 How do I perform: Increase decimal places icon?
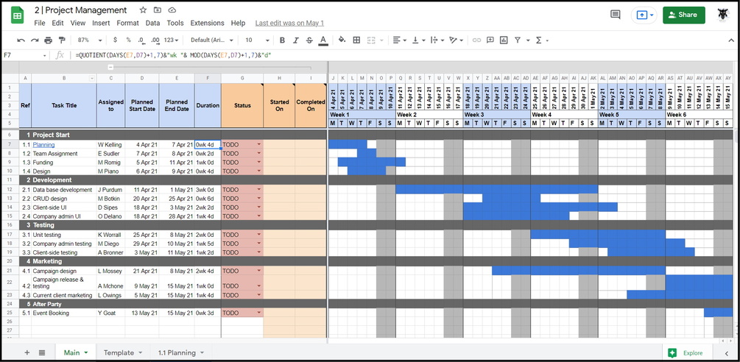(155, 40)
